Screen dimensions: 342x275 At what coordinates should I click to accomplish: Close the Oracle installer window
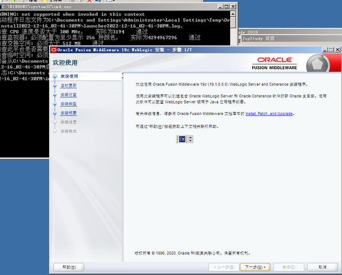[x=337, y=50]
